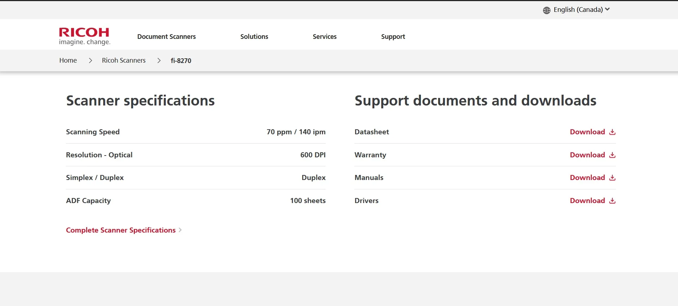
Task: Open the English (Canada) language selector
Action: pyautogui.click(x=578, y=10)
